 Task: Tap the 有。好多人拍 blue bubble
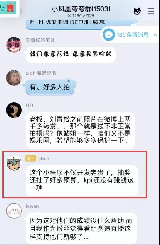point(50,87)
